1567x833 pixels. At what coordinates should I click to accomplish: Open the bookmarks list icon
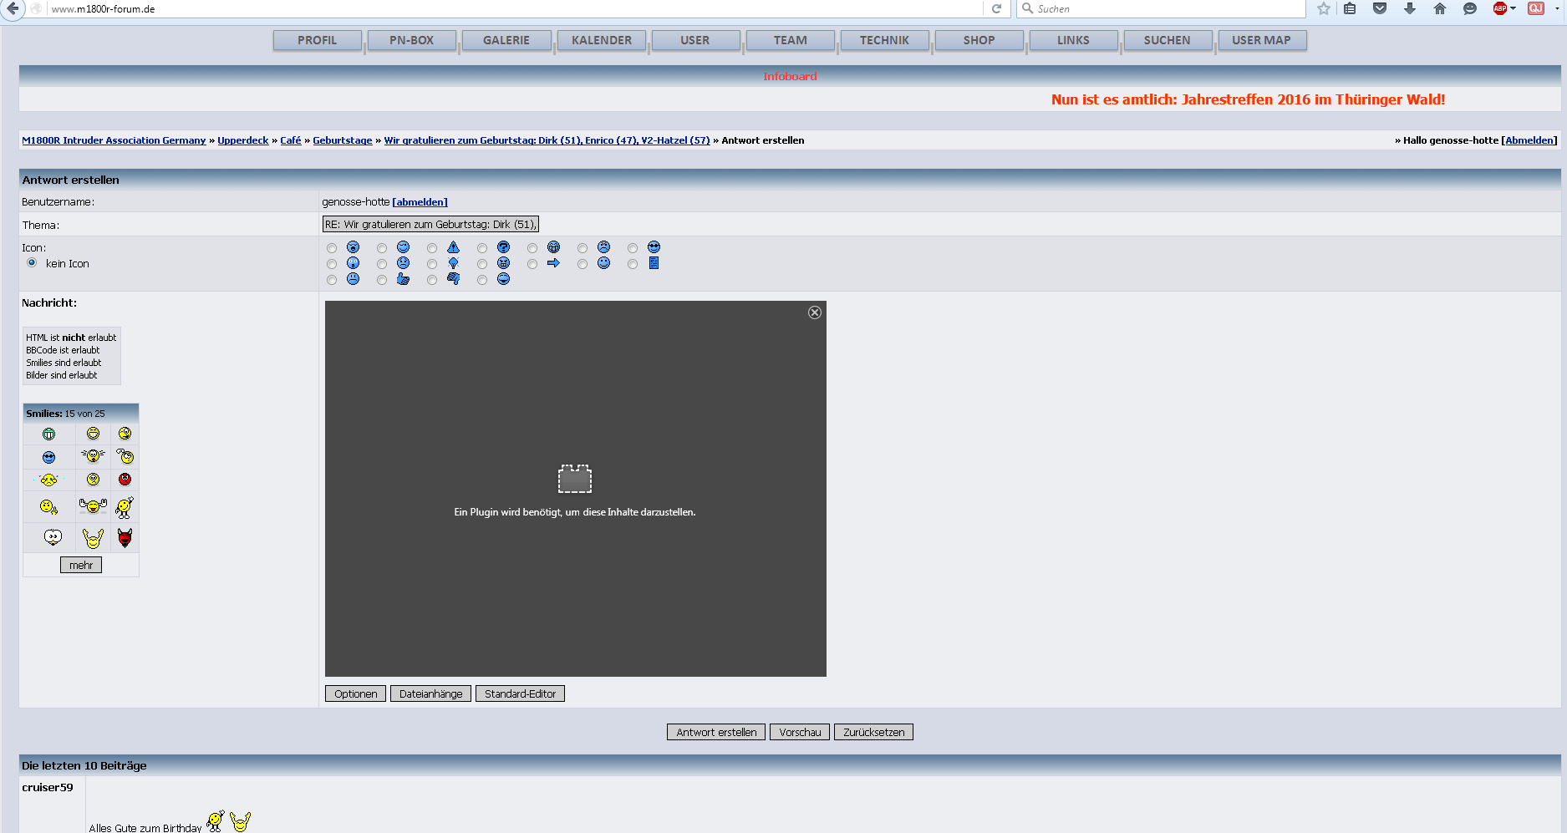pyautogui.click(x=1350, y=9)
